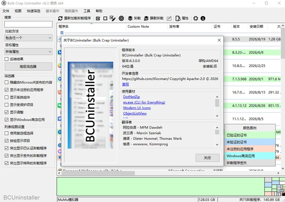Click the BCUninstaller logo image in dialog

click(90, 105)
